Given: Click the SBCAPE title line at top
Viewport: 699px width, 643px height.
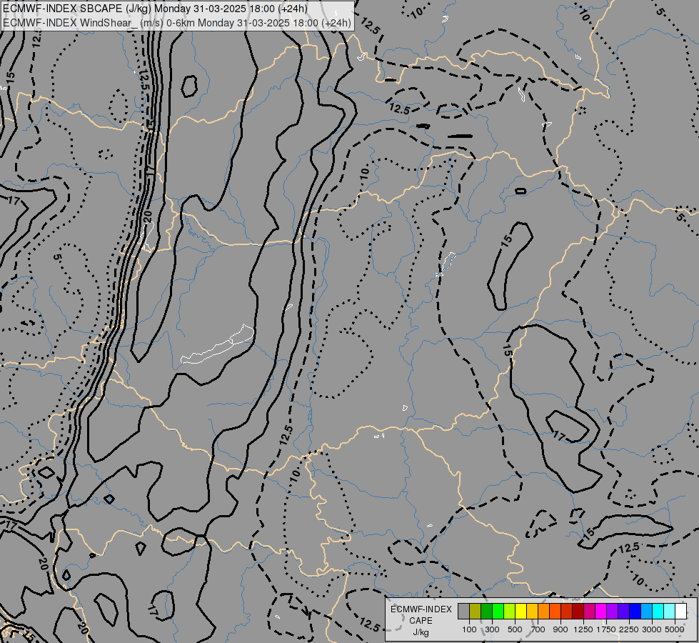Looking at the screenshot, I should [x=155, y=9].
